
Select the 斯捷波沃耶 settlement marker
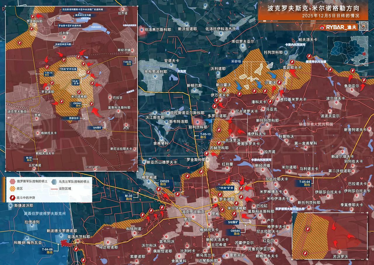[11, 206]
